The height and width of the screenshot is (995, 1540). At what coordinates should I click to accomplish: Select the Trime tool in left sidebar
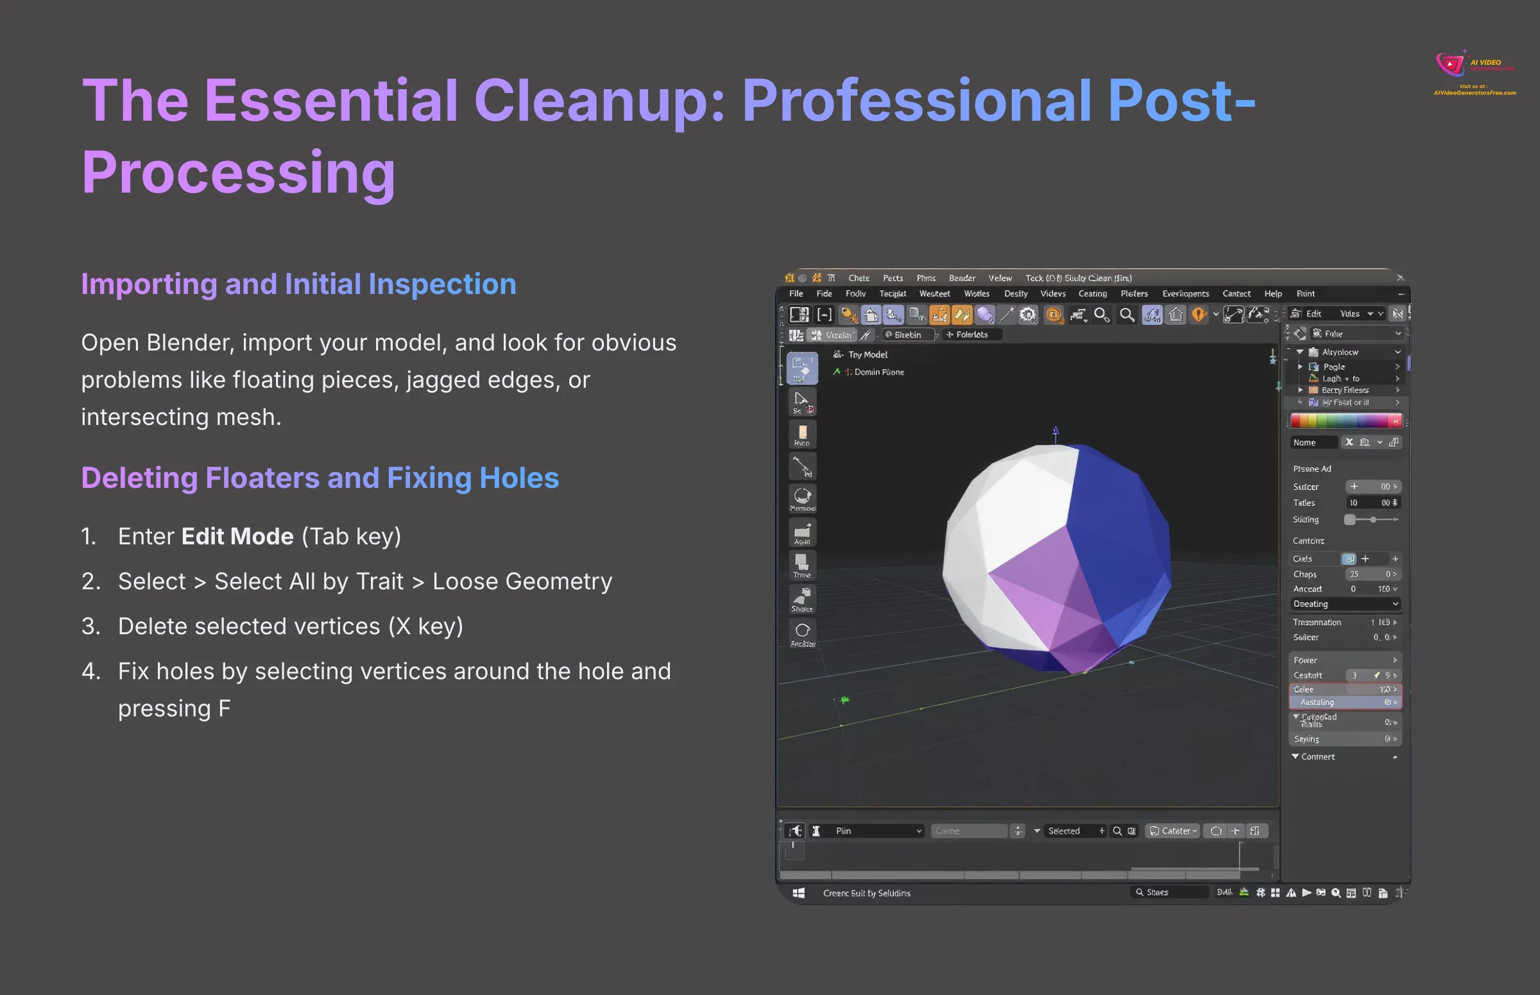point(802,566)
